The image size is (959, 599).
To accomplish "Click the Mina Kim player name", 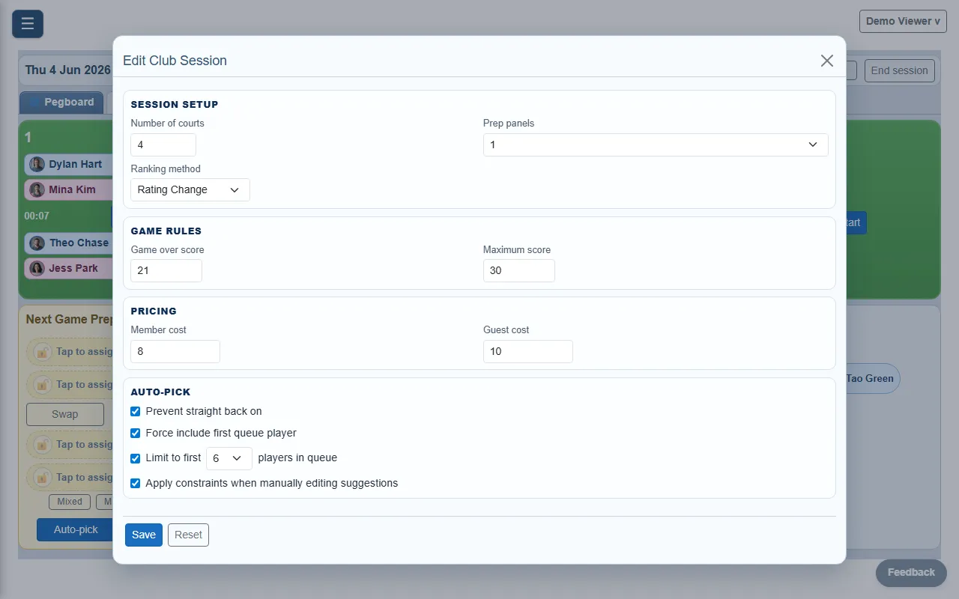I will coord(72,189).
